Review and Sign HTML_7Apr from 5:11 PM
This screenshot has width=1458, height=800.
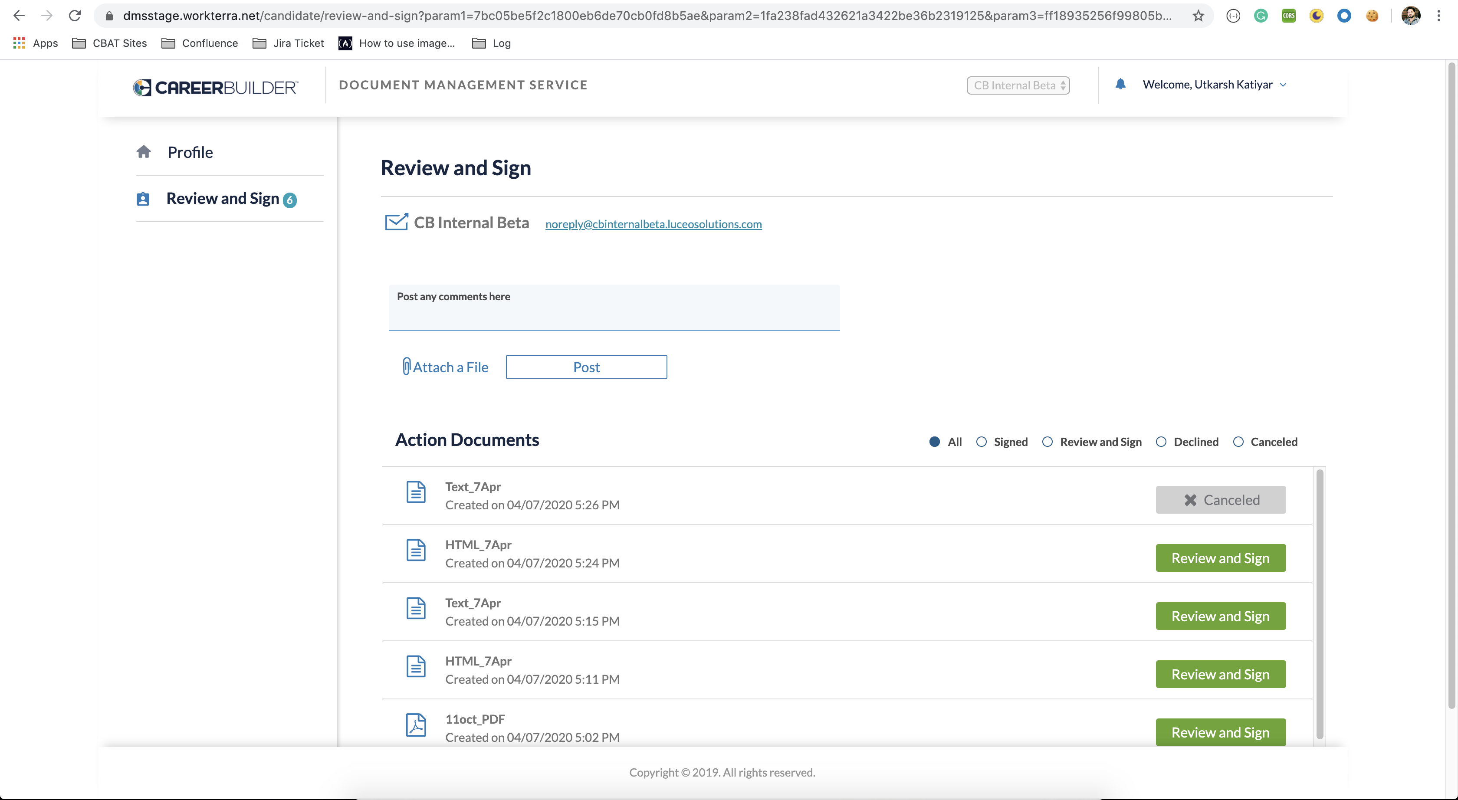point(1221,674)
